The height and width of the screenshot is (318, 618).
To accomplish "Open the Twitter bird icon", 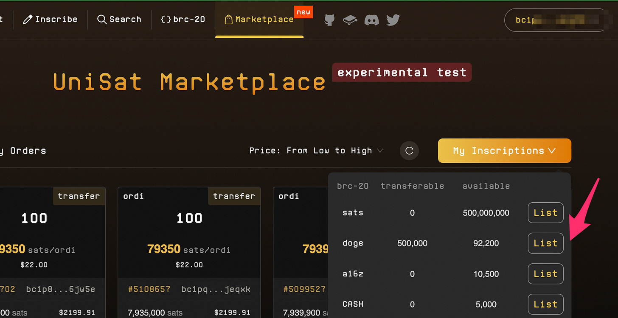I will pos(393,20).
